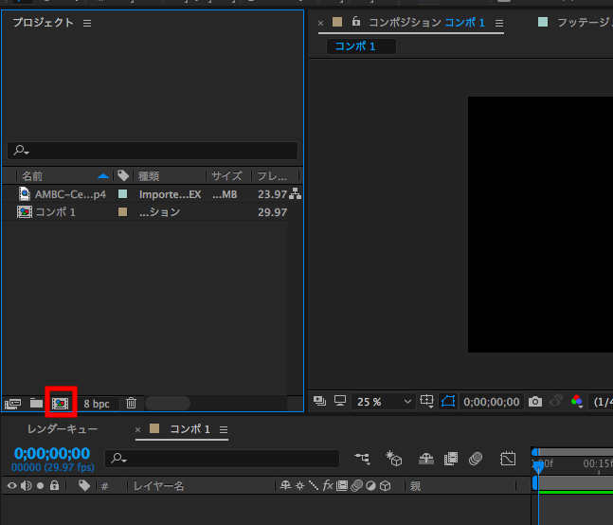
Task: Open the timeline panel menu
Action: (x=224, y=430)
